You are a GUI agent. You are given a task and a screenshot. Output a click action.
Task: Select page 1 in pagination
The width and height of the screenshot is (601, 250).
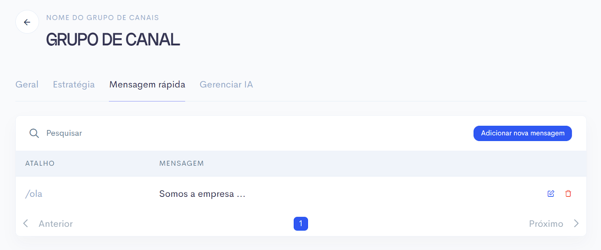[300, 224]
